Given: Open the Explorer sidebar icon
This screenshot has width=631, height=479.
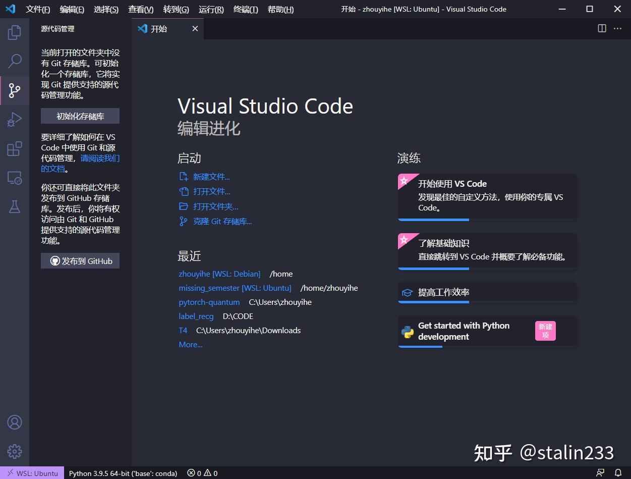Looking at the screenshot, I should [x=15, y=32].
